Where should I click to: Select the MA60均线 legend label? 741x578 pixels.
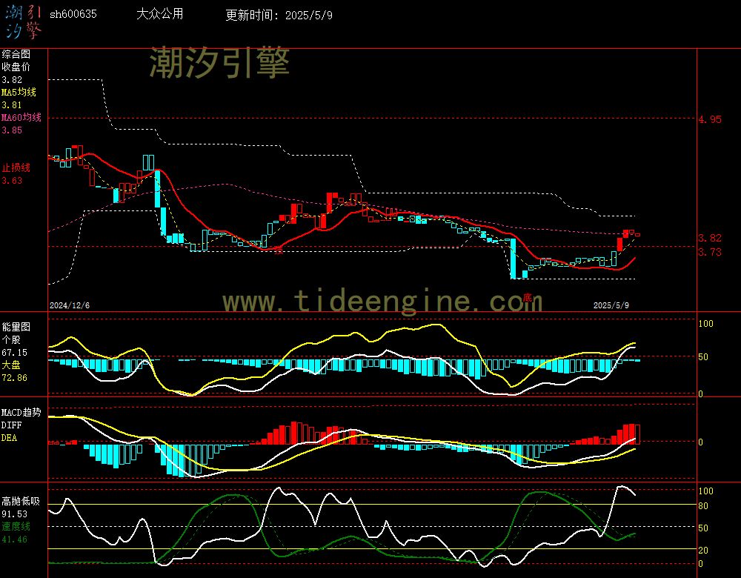click(x=21, y=117)
